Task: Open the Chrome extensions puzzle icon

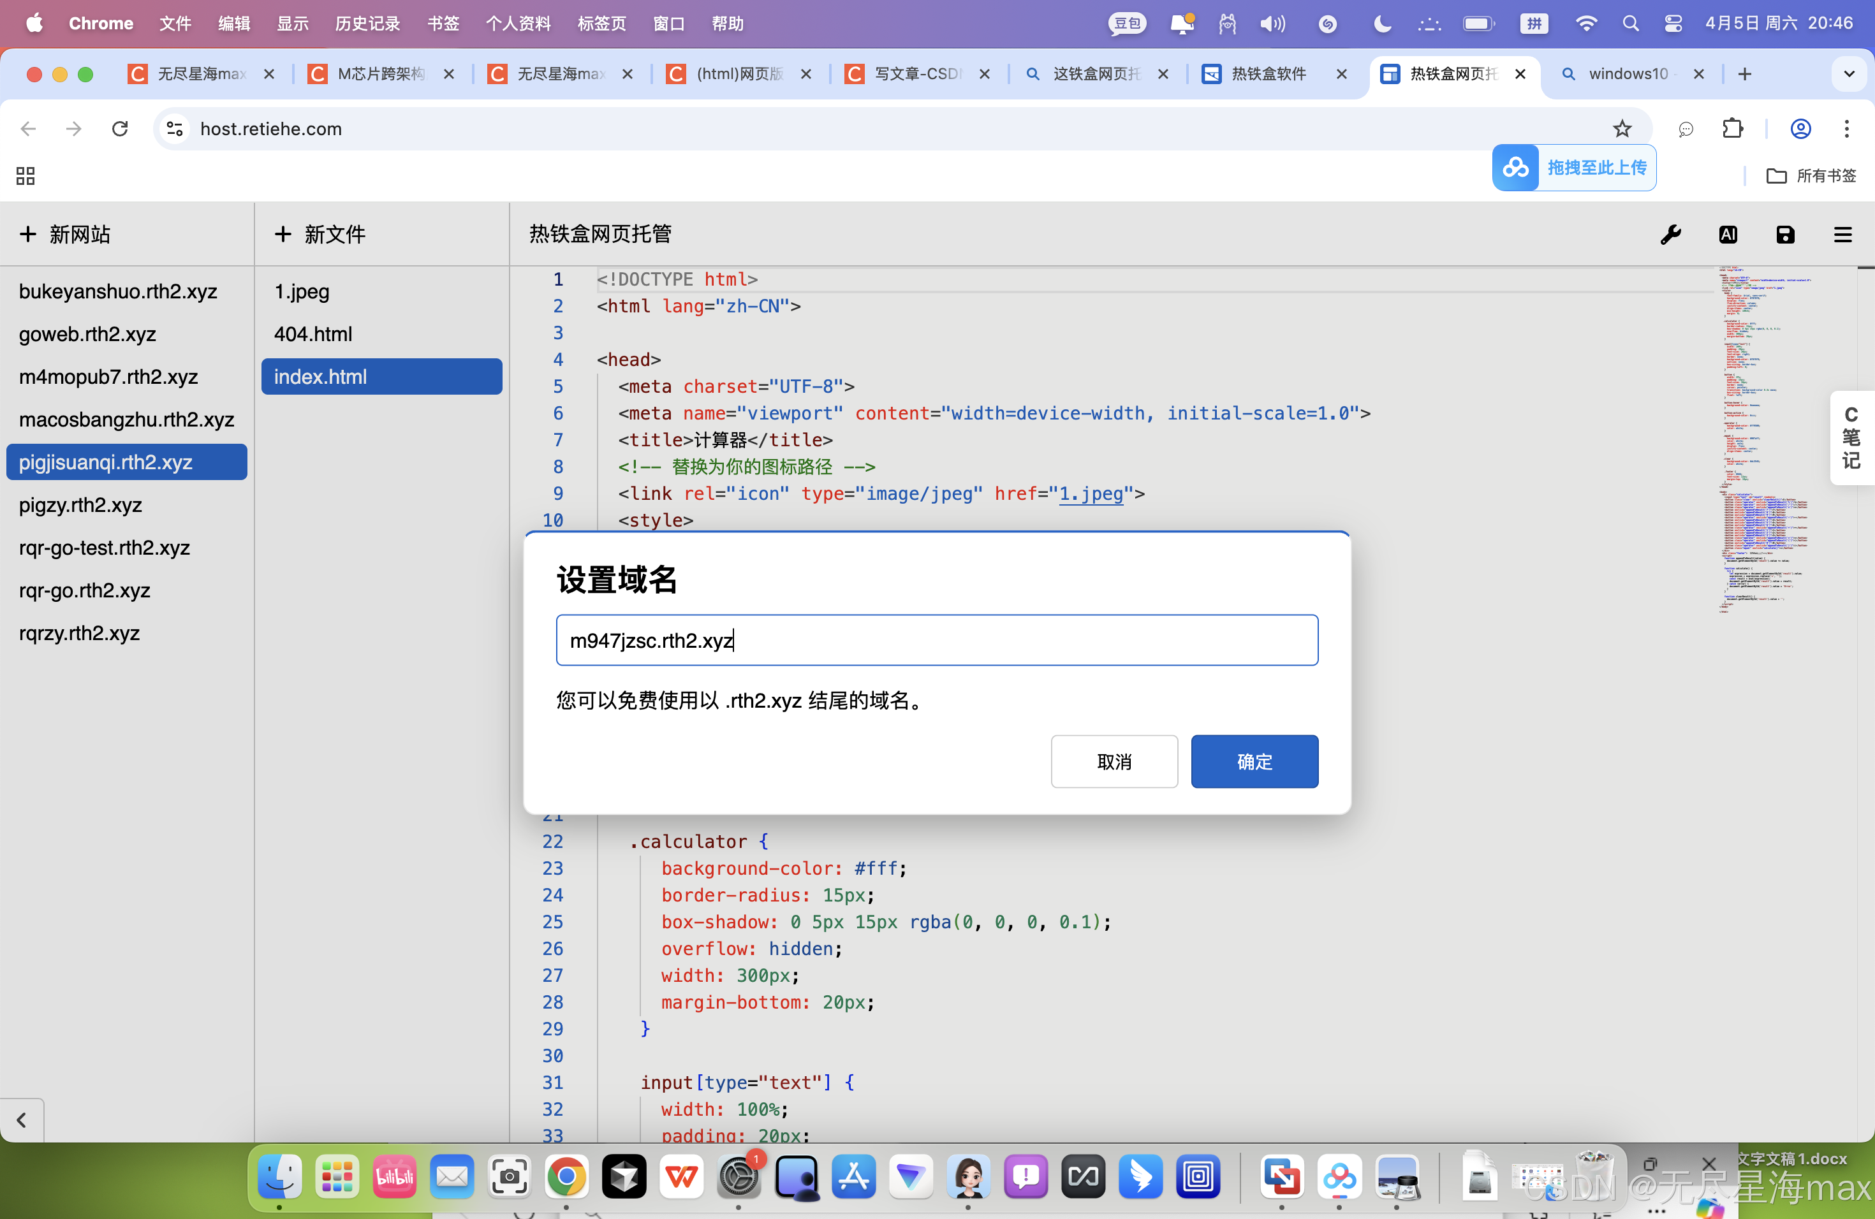Action: click(x=1732, y=128)
